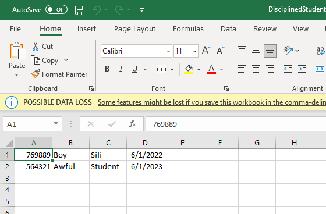Click the Insert Function fx icon
The width and height of the screenshot is (326, 214).
click(133, 124)
